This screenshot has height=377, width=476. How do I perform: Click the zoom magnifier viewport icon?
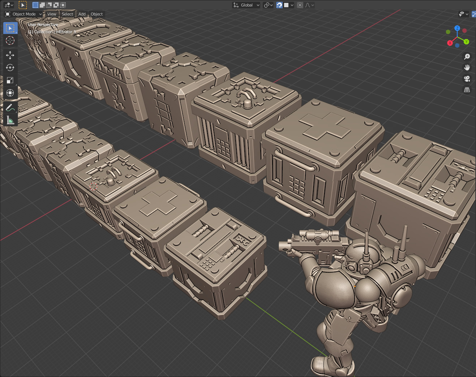tap(467, 57)
